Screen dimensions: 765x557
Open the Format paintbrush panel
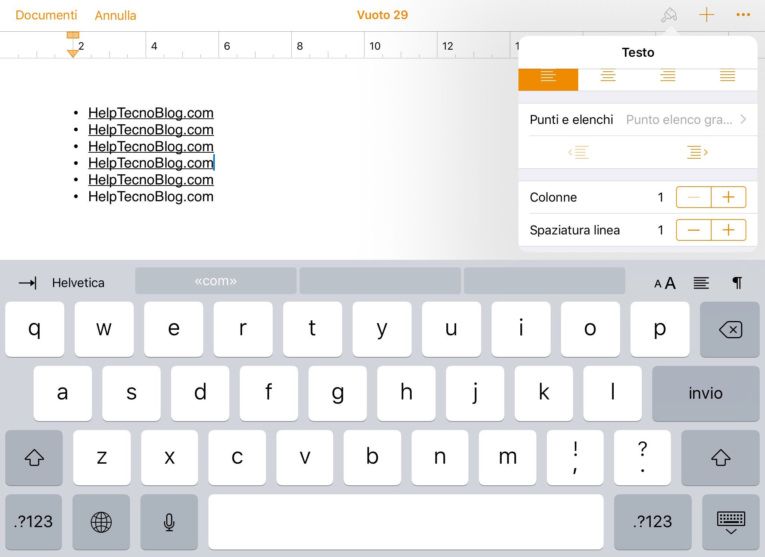point(669,15)
